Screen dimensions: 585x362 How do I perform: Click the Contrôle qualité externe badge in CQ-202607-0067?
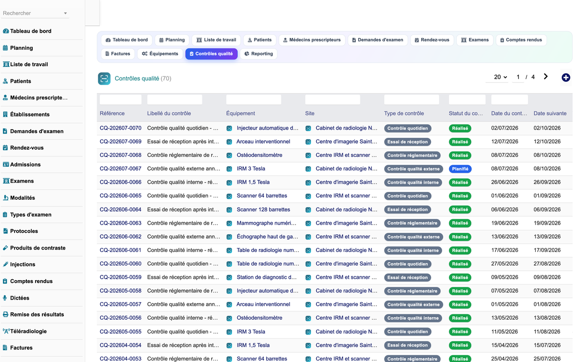click(413, 169)
